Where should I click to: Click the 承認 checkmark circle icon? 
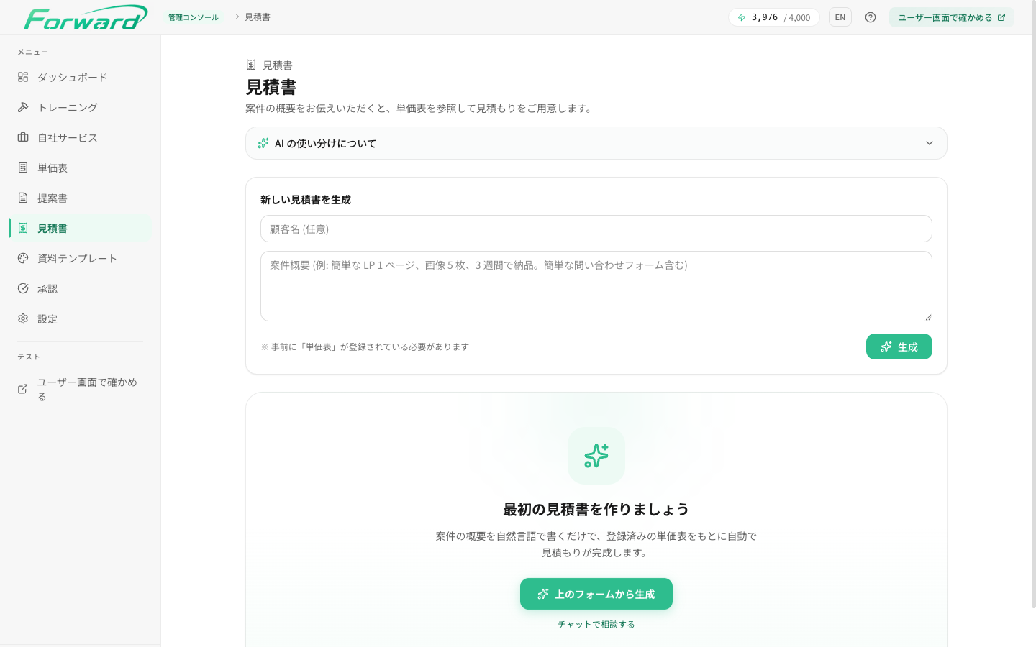point(23,288)
